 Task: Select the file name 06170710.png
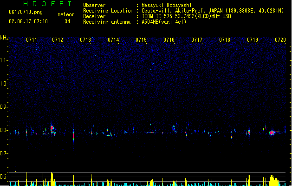pos(26,12)
